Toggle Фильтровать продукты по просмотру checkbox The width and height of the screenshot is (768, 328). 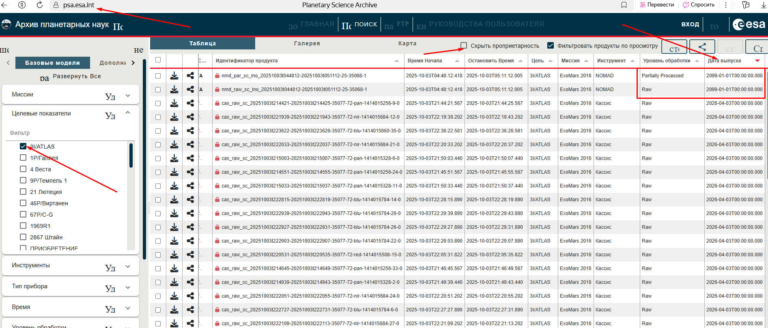tap(551, 45)
